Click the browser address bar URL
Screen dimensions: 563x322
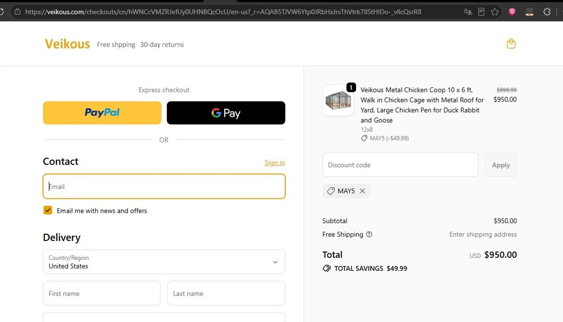[x=223, y=12]
